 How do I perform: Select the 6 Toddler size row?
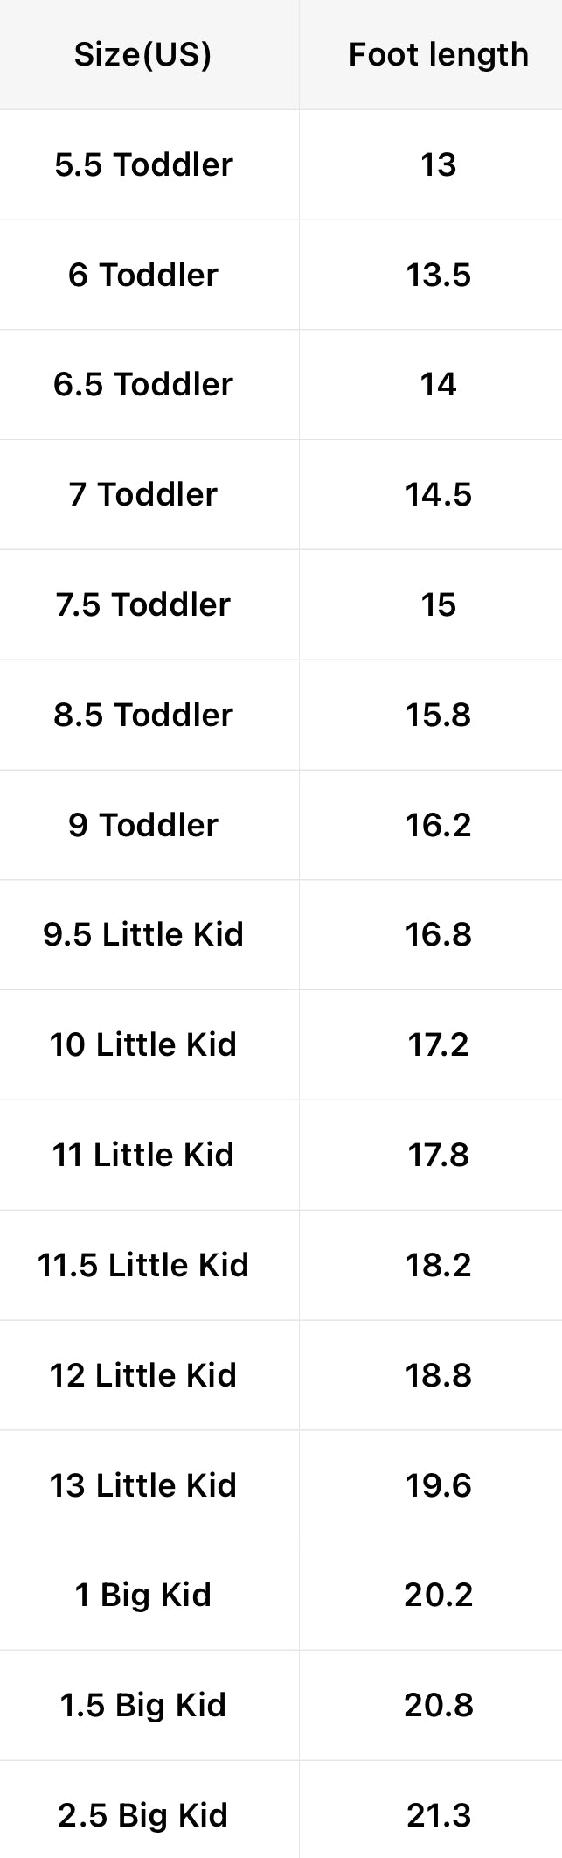[143, 275]
